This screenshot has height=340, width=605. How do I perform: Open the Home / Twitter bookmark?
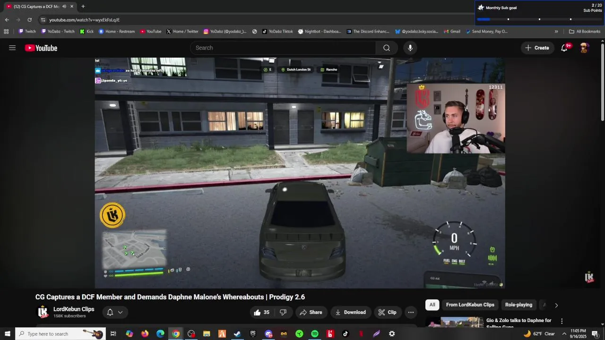(x=182, y=32)
